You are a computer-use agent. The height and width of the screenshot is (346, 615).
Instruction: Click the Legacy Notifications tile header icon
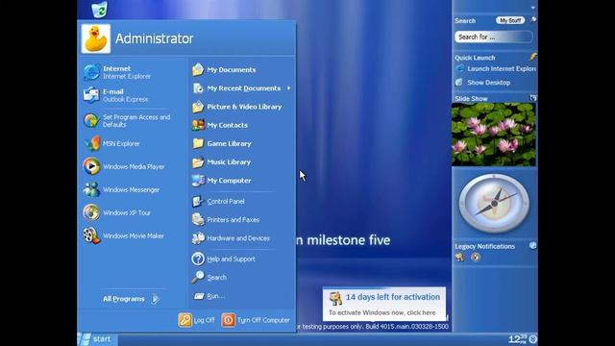tap(532, 246)
